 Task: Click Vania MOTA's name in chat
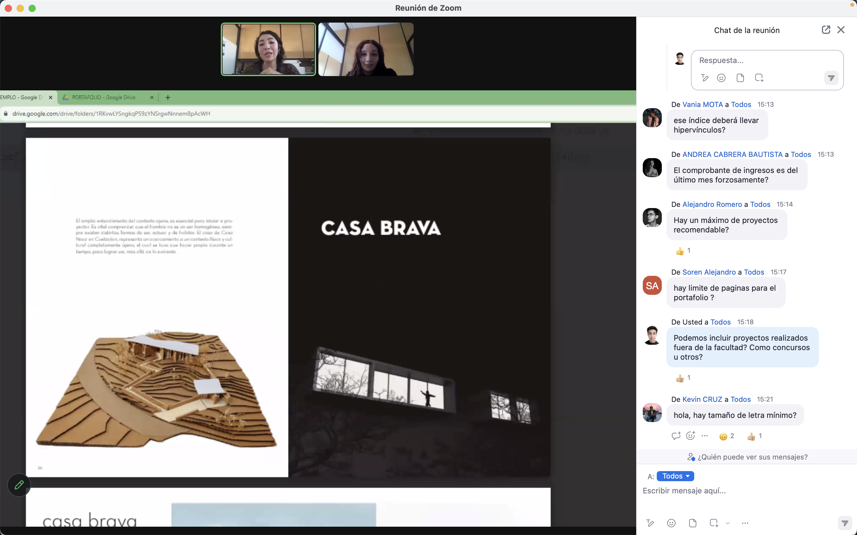click(702, 104)
